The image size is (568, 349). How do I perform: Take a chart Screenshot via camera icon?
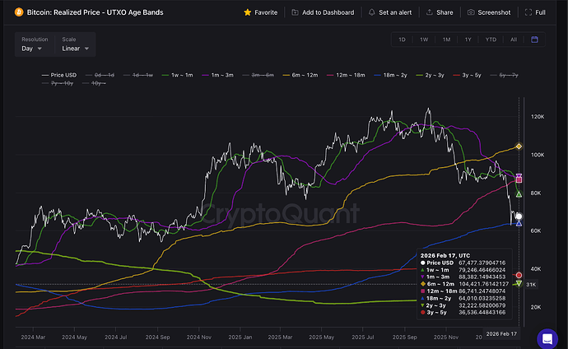pos(470,13)
